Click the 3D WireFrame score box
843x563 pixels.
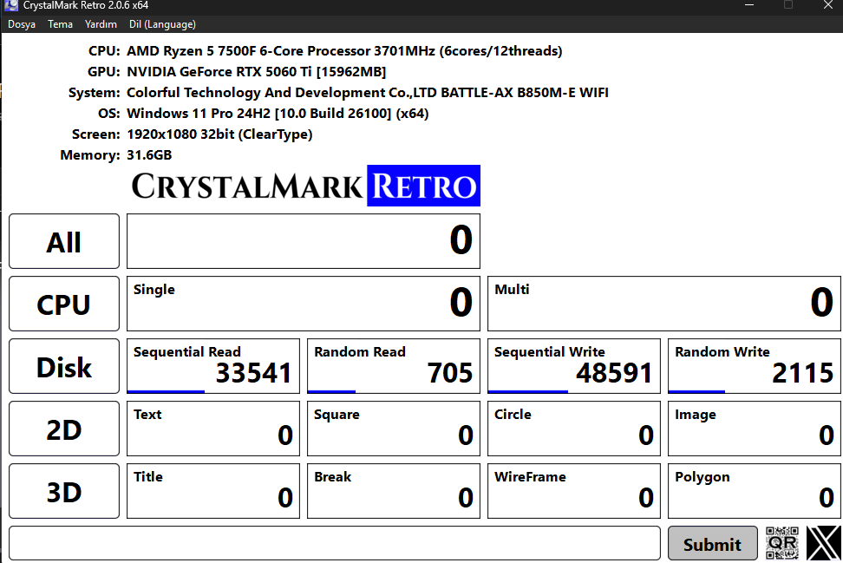coord(573,491)
